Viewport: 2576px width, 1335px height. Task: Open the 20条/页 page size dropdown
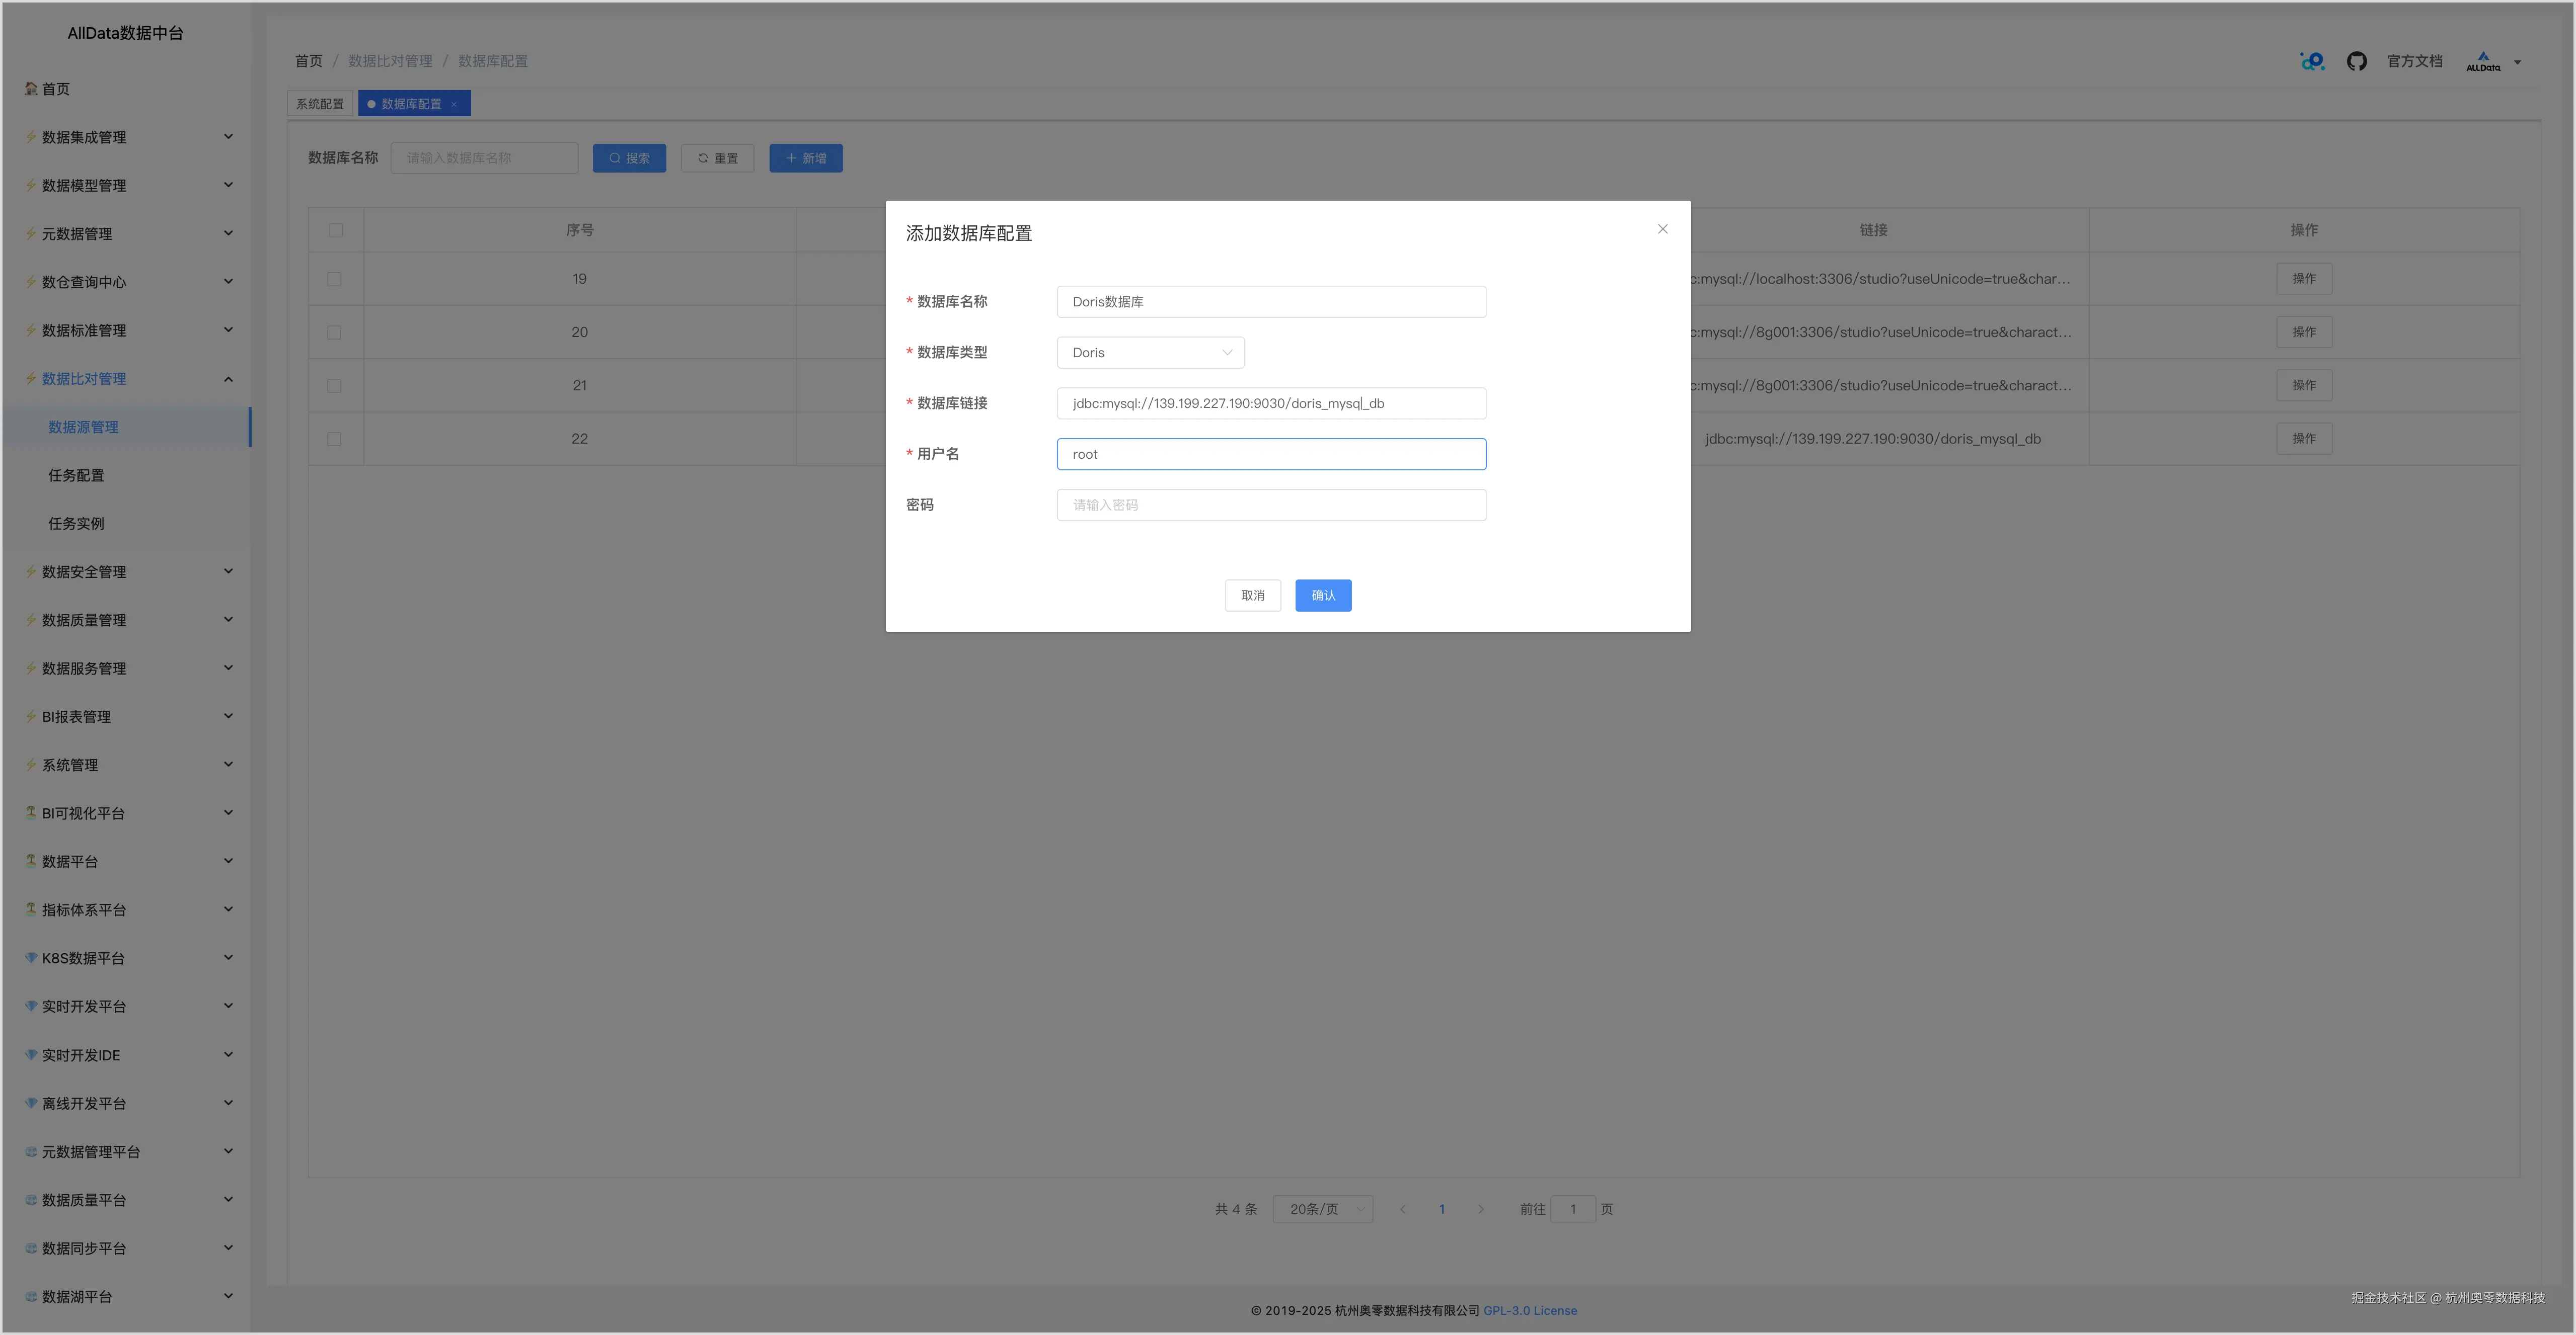[1322, 1209]
